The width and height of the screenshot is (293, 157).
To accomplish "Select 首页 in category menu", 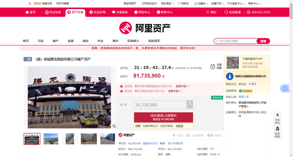I will coord(26,41).
